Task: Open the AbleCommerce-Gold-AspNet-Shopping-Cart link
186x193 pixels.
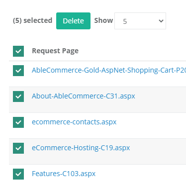Action: point(109,70)
